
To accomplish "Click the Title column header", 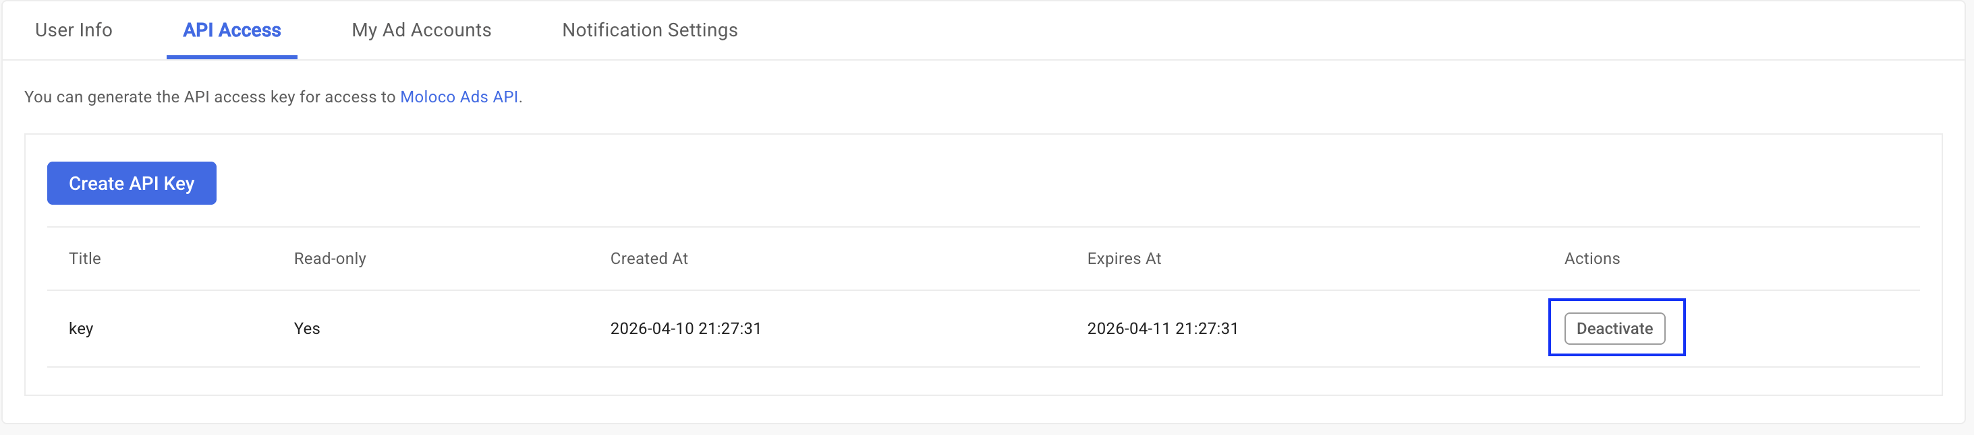I will click(84, 259).
